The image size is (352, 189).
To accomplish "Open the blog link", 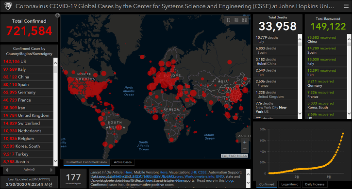I will [x=229, y=180].
